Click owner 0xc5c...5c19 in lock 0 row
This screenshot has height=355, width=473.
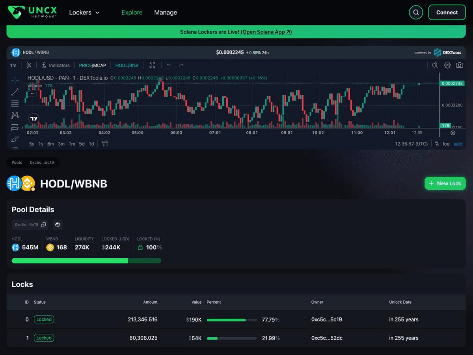[327, 319]
